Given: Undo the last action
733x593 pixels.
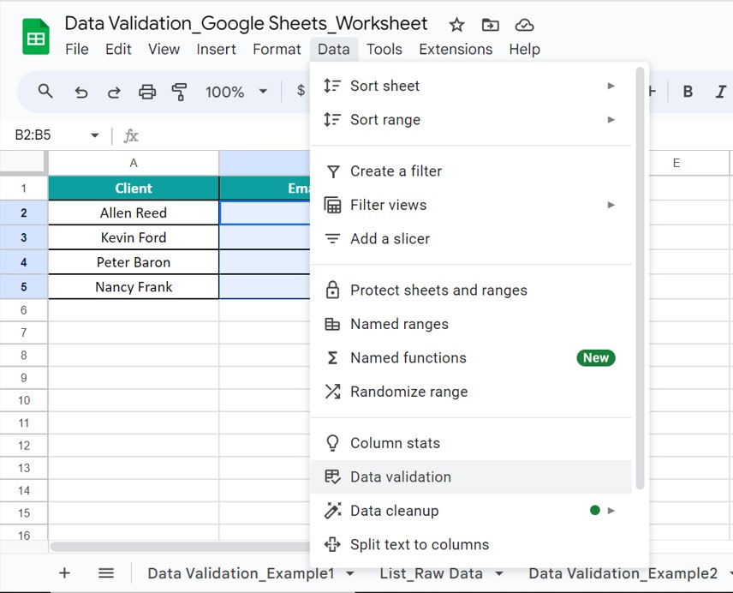Looking at the screenshot, I should pyautogui.click(x=81, y=92).
